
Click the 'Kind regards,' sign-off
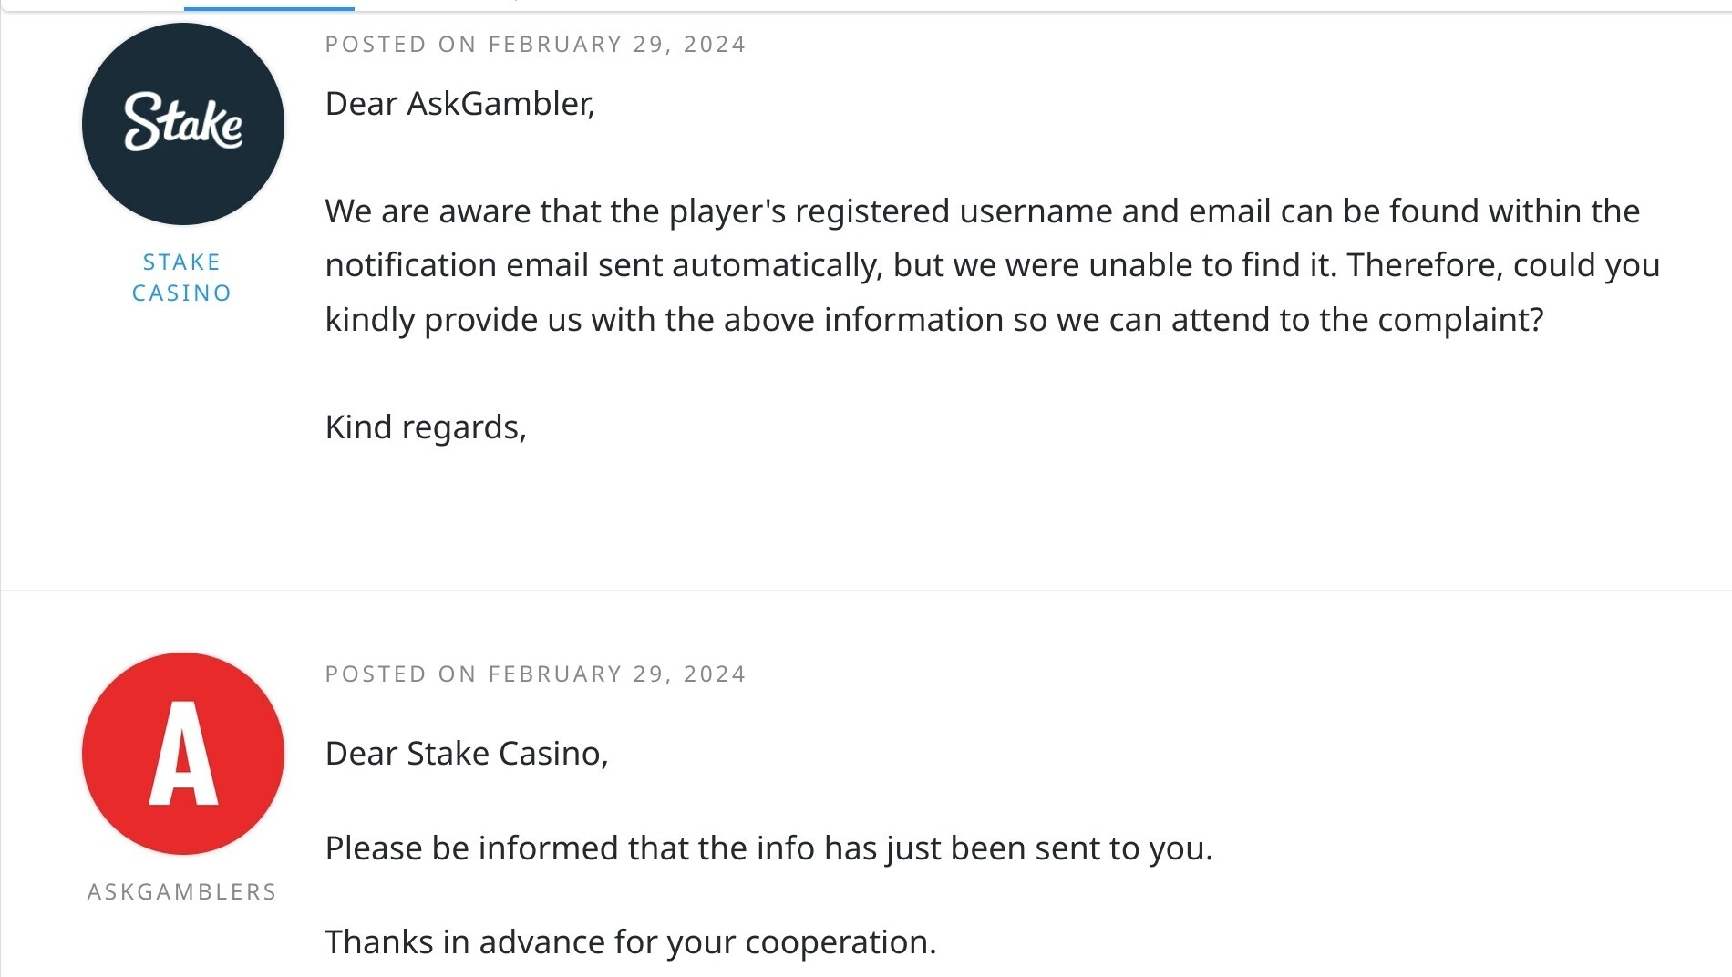click(x=426, y=427)
